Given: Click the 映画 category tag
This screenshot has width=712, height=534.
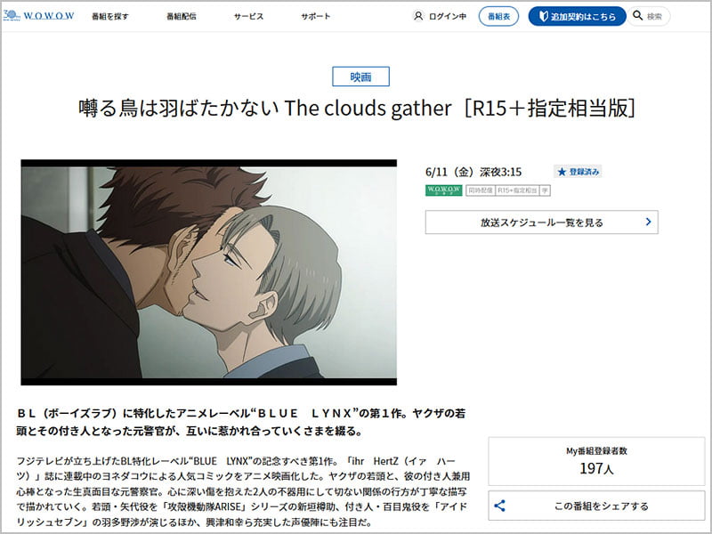Looking at the screenshot, I should coord(361,77).
